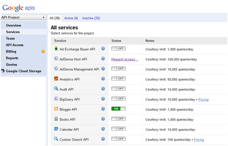228x146 pixels.
Task: Switch on the BigQuery API
Action: pyautogui.click(x=118, y=98)
